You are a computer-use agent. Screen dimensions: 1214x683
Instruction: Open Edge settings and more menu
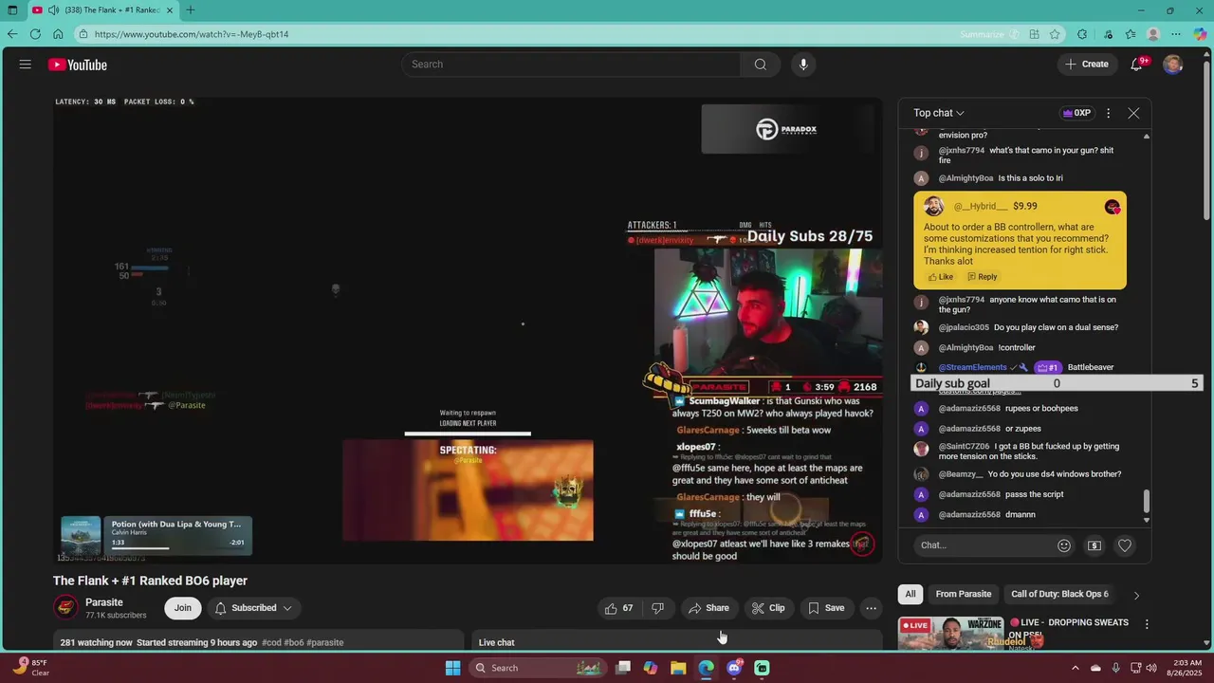pyautogui.click(x=1176, y=34)
